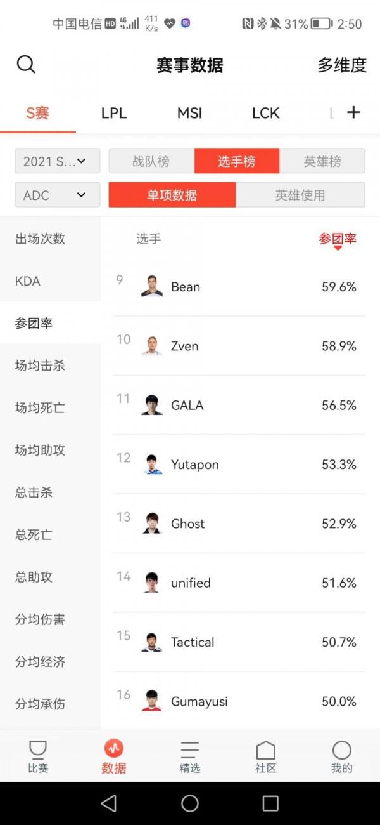The image size is (380, 825).
Task: Open the 2021 S season dropdown
Action: coord(56,161)
